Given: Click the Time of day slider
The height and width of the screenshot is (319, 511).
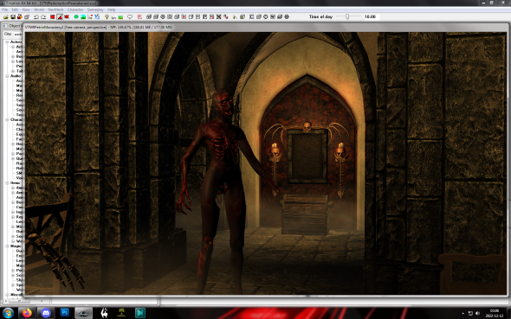Looking at the screenshot, I should pyautogui.click(x=348, y=16).
